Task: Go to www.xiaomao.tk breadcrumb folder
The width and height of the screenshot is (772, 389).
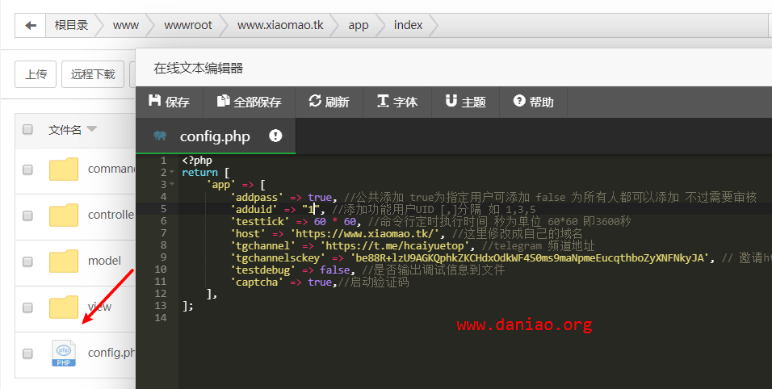Action: click(x=280, y=25)
